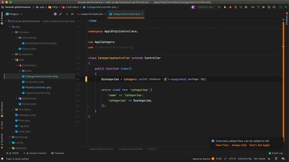
Task: Open the npm tool window stripe button
Action: [x=2, y=125]
